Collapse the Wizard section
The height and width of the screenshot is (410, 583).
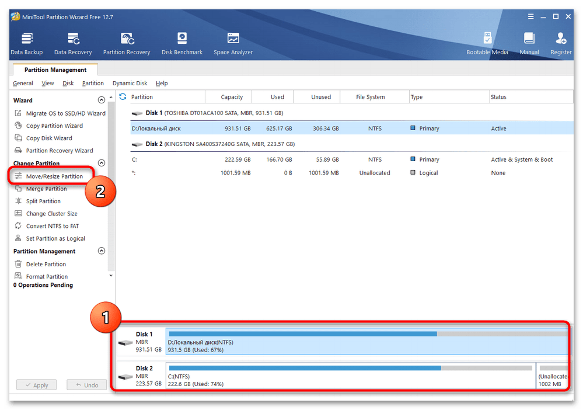coord(102,100)
